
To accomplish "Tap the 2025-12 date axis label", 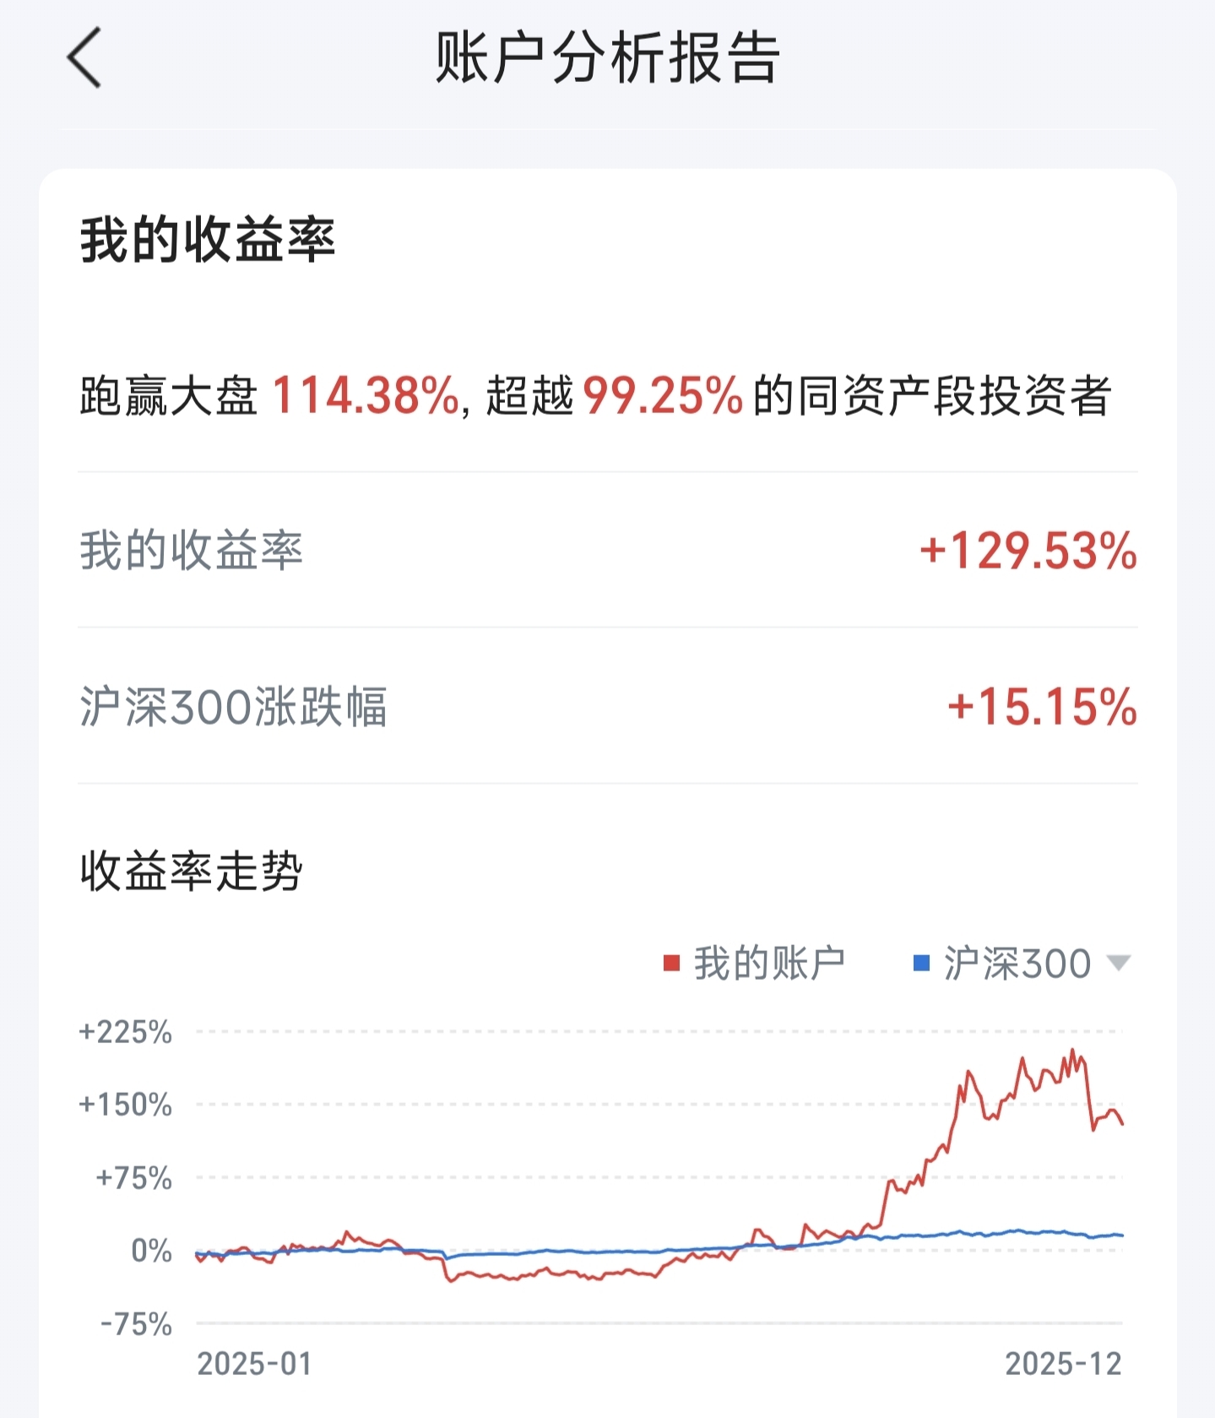I will (1063, 1364).
